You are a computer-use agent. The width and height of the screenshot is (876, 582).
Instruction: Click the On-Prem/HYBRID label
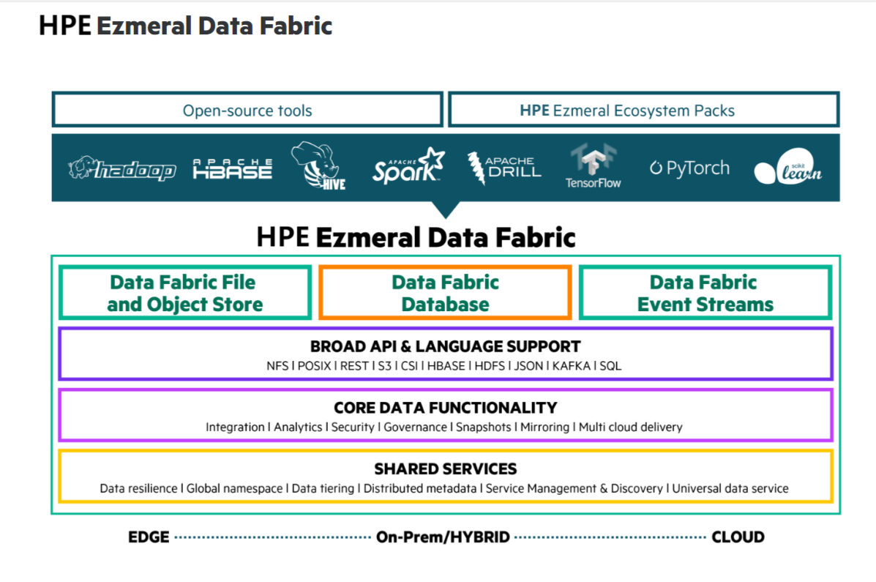pos(443,537)
